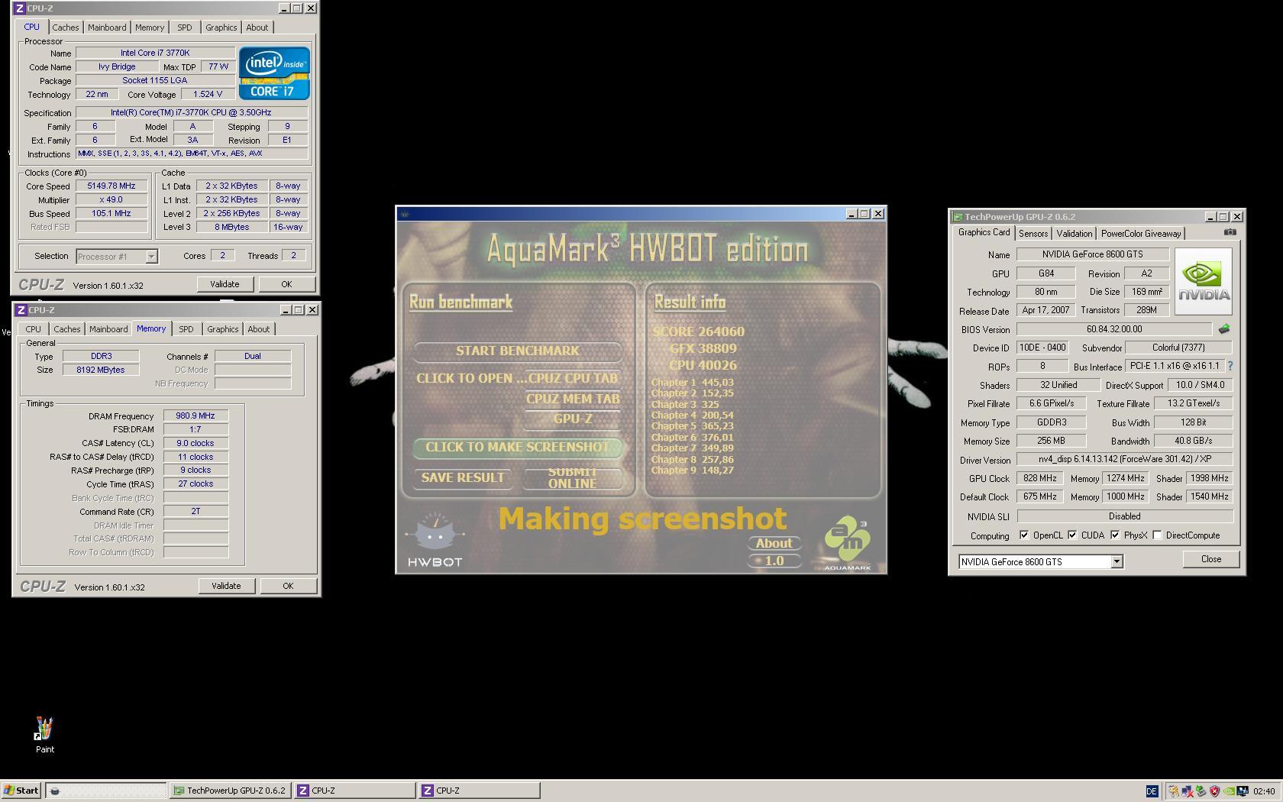Toggle the OpenCL checkbox
This screenshot has width=1283, height=802.
1024,535
